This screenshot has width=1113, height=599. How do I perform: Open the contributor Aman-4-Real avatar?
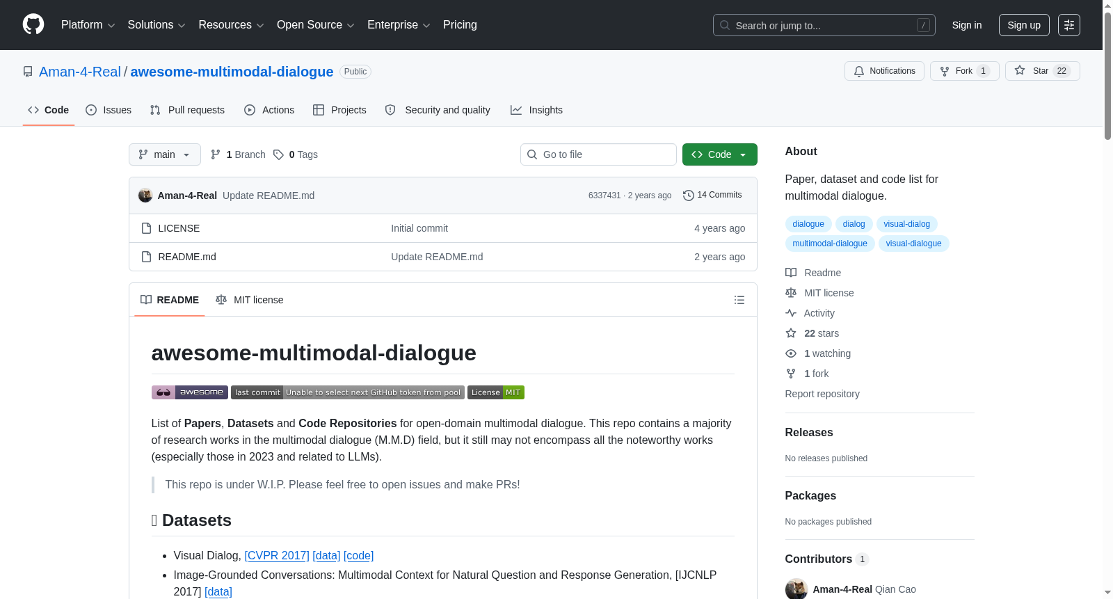click(796, 589)
